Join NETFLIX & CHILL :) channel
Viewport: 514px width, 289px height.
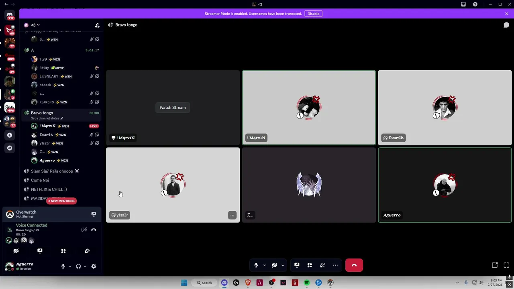tap(60, 189)
